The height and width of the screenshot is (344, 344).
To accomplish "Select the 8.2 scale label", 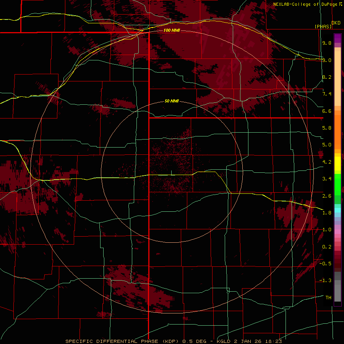I will pyautogui.click(x=327, y=77).
